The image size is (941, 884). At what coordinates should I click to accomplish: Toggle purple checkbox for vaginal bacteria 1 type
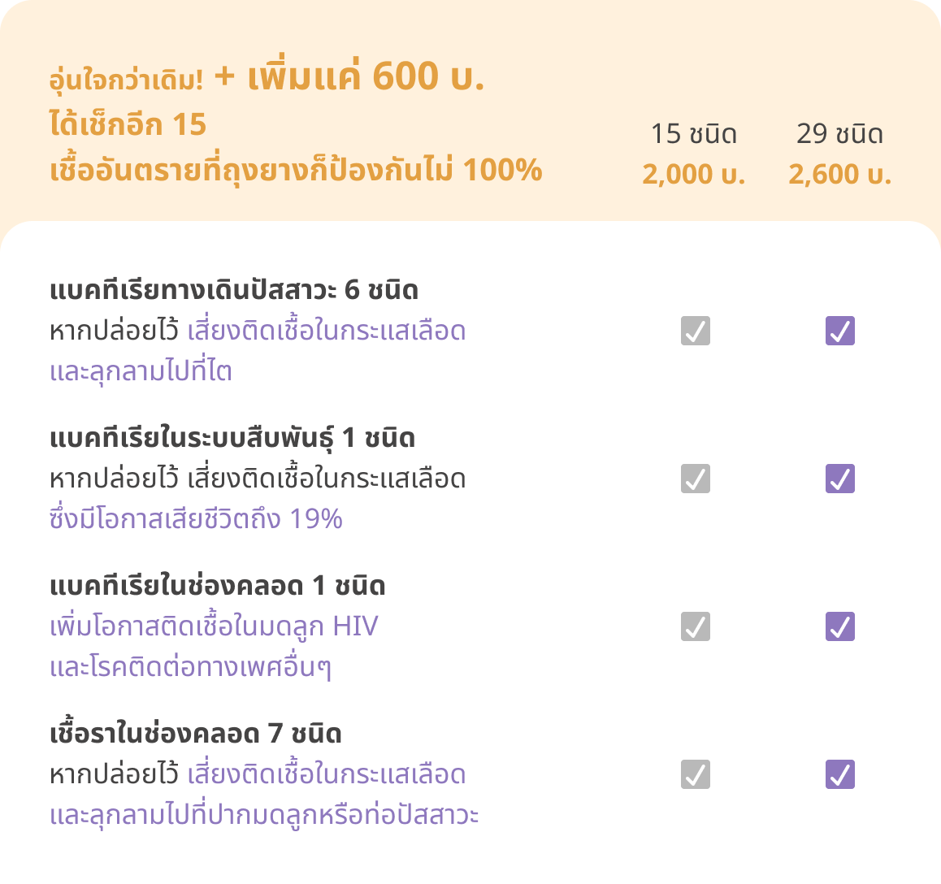coord(839,626)
